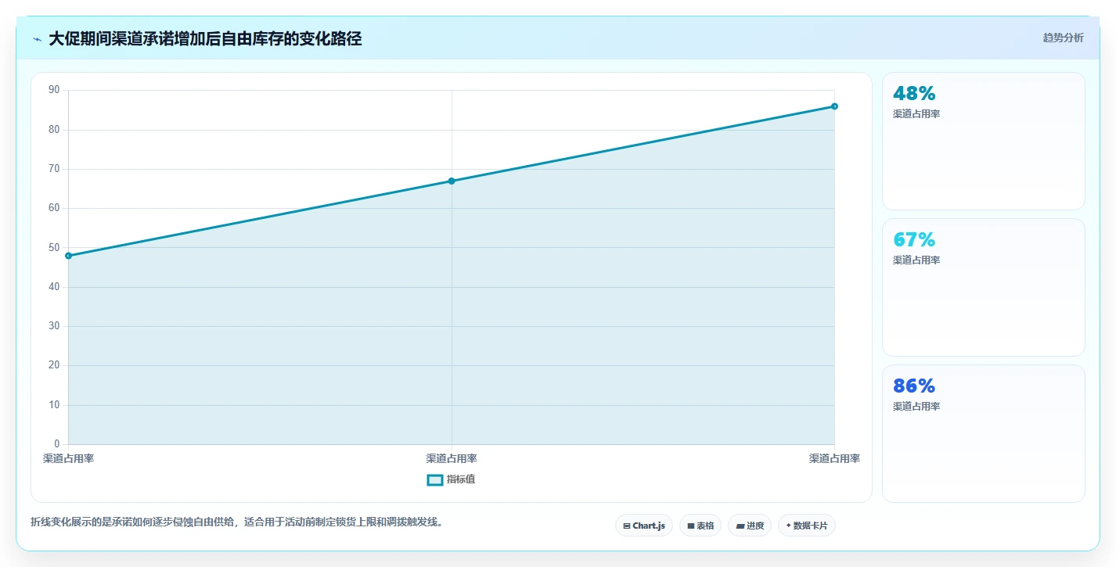Open the 48% 渠道占用率 stat card
This screenshot has height=567, width=1116.
tap(984, 141)
